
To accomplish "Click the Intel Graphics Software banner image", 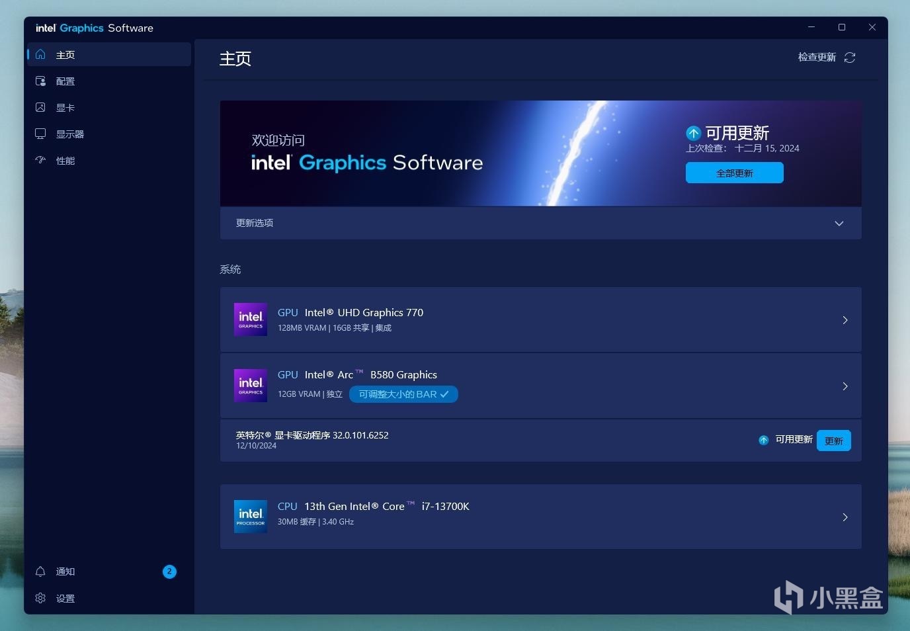I will click(540, 153).
